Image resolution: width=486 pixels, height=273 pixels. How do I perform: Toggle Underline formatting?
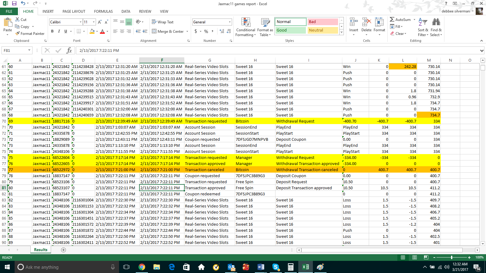coord(66,31)
